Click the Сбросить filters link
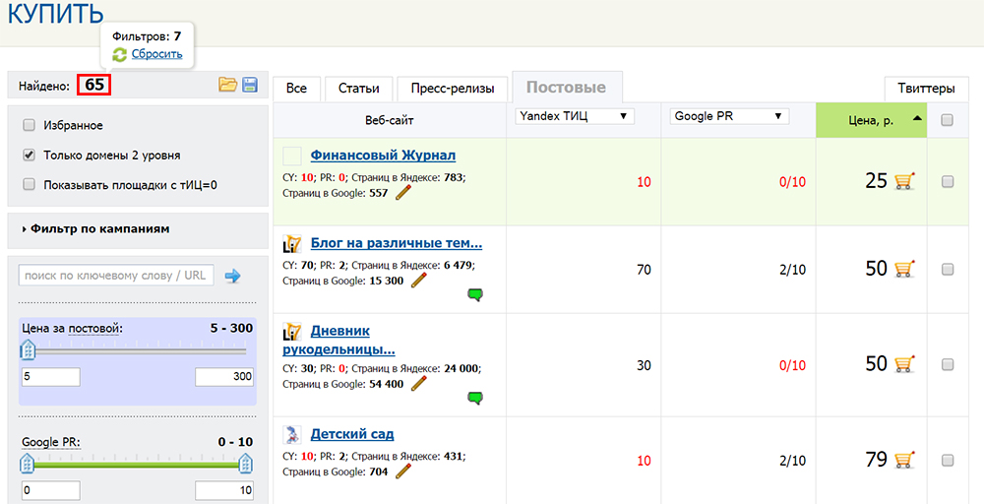The image size is (984, 504). coord(156,54)
